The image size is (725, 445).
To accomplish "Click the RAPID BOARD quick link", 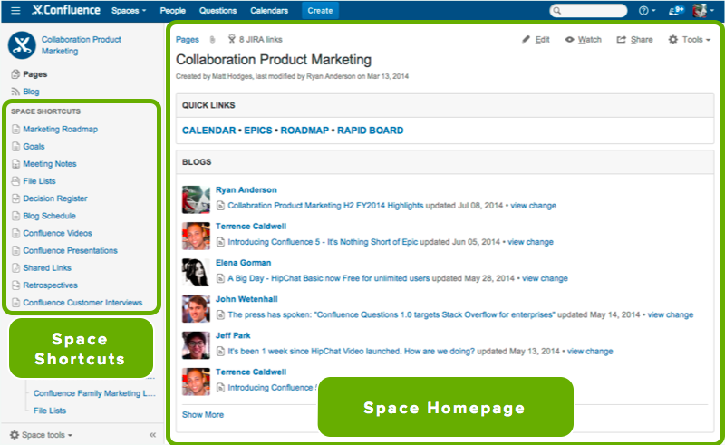I will (370, 131).
